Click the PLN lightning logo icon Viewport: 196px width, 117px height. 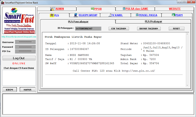(x=52, y=15)
